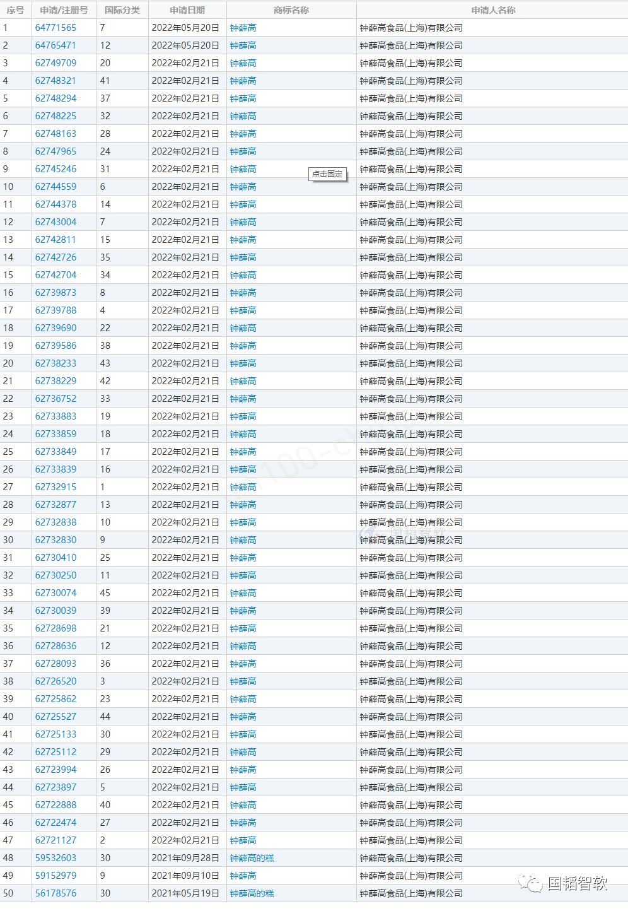Open application number 62733883

(x=55, y=416)
